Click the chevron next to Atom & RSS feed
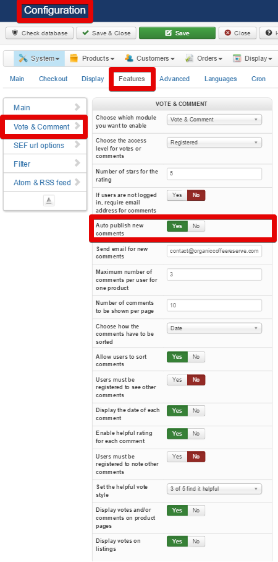The image size is (278, 562). pyautogui.click(x=77, y=182)
